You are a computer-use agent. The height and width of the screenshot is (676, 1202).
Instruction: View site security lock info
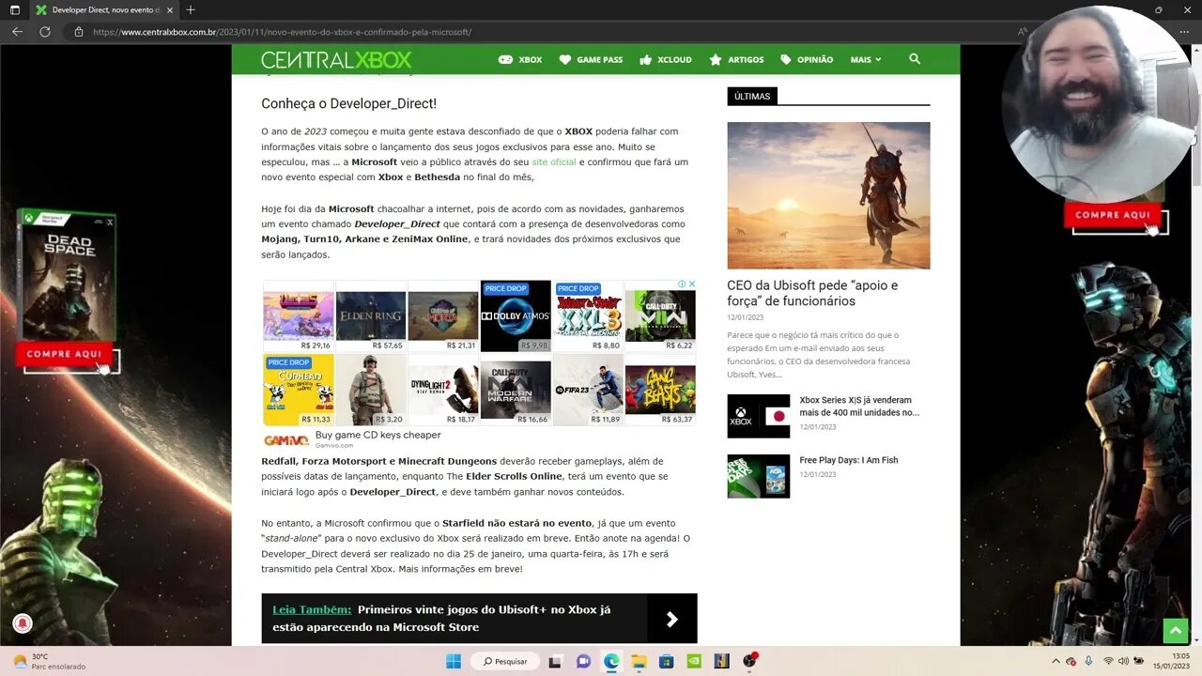pyautogui.click(x=79, y=32)
